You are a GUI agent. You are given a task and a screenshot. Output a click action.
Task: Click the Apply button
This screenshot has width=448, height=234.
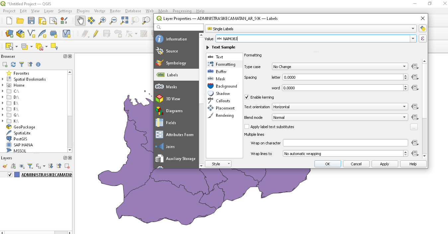384,164
